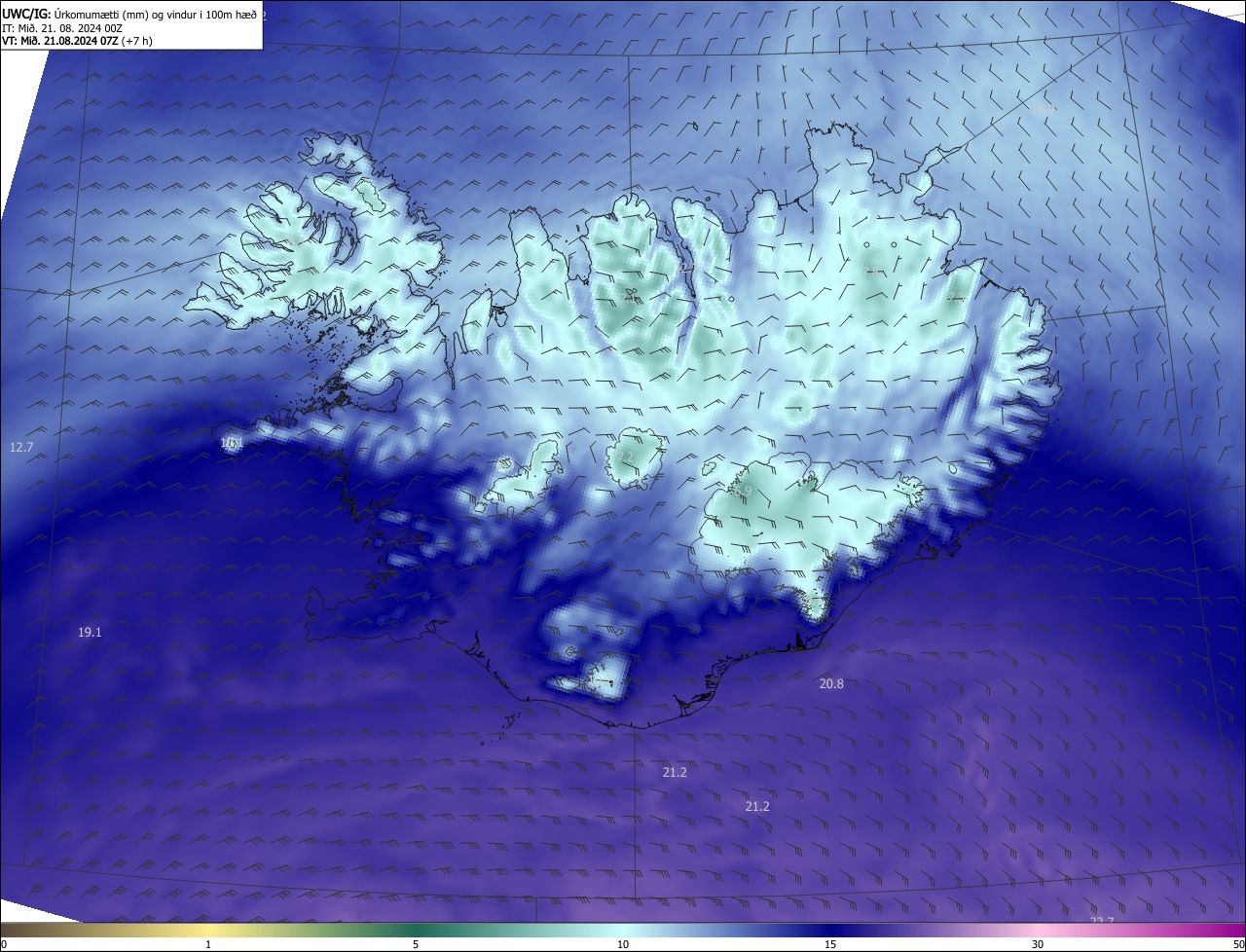Click the 19.1 value label on map
Viewport: 1246px width, 952px height.
90,632
